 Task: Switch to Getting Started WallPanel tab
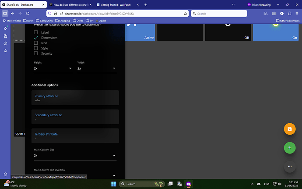[x=116, y=4]
